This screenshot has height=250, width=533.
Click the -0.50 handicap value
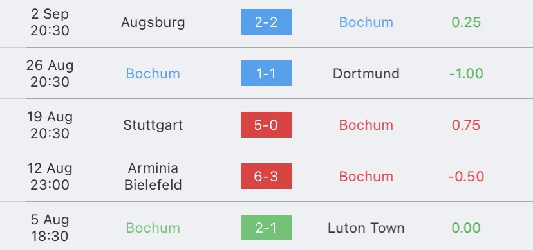466,176
